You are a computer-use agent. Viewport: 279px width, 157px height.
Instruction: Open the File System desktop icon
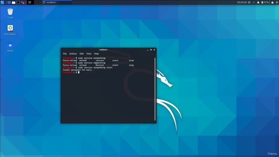10,30
